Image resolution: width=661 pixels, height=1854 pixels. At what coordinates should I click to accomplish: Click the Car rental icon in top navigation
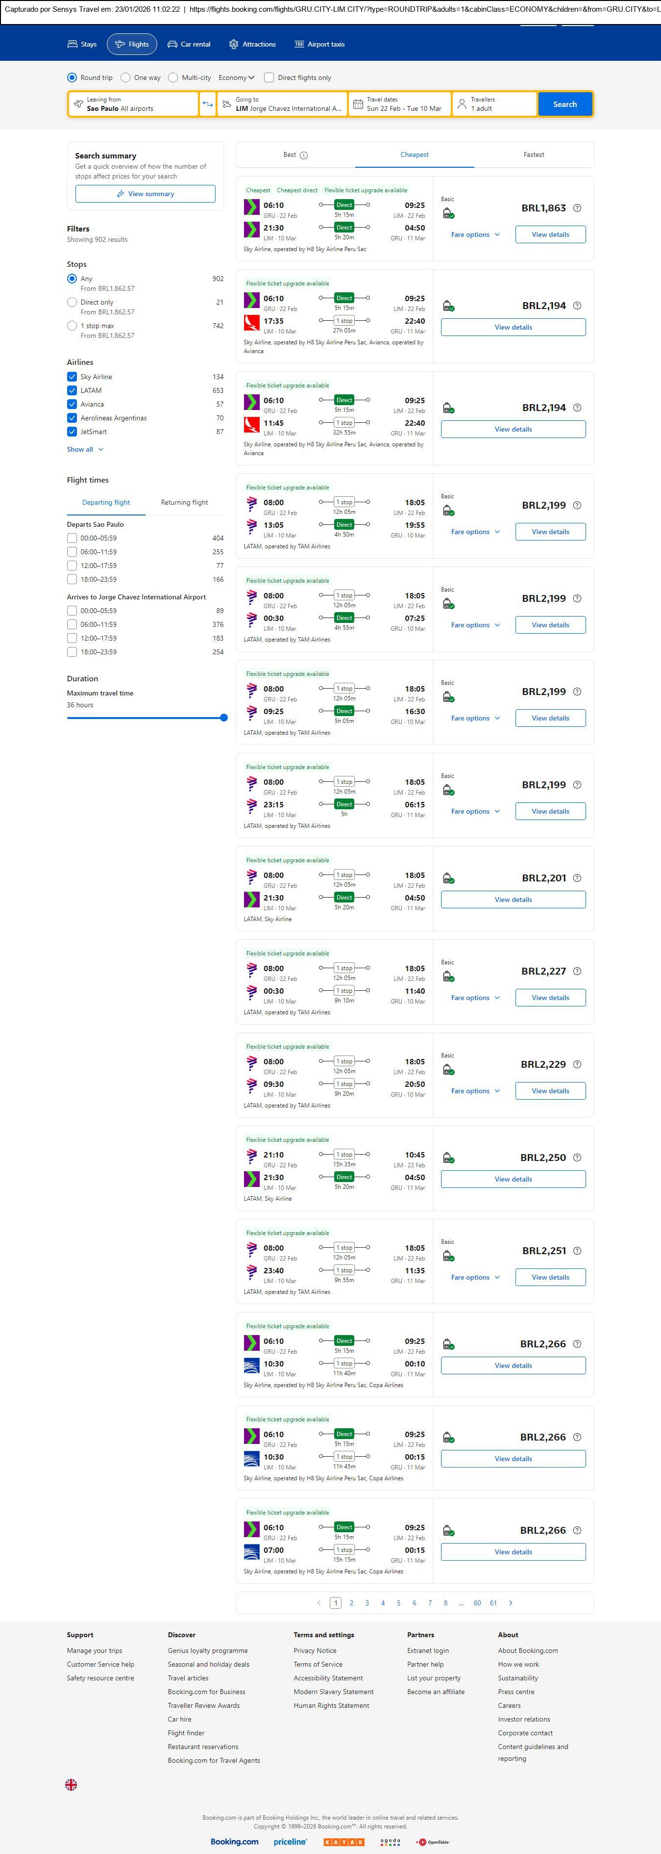(172, 45)
